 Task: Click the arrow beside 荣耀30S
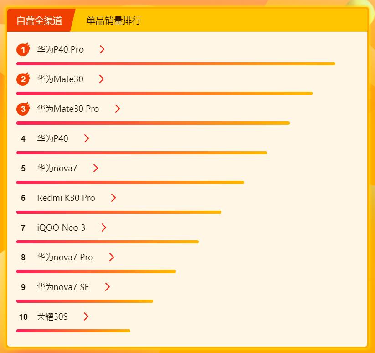(x=86, y=316)
